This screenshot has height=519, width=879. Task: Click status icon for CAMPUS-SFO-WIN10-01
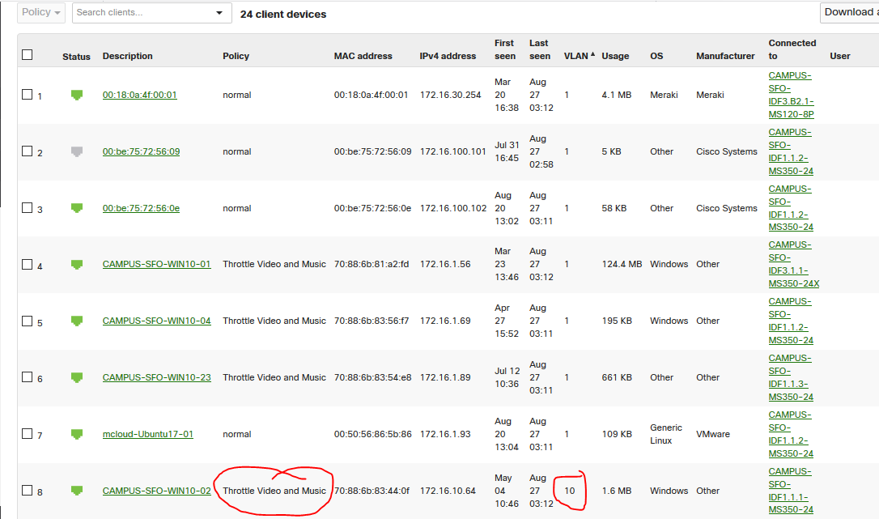point(77,264)
